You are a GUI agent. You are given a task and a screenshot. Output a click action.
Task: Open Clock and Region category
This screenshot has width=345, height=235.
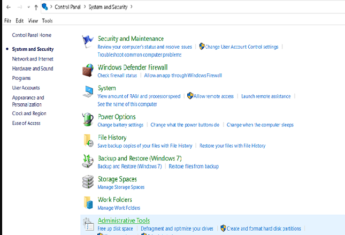point(29,113)
